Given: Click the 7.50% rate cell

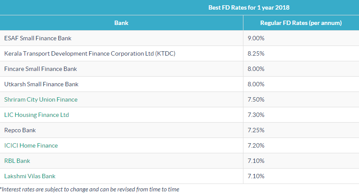Looking at the screenshot, I should pyautogui.click(x=256, y=99).
